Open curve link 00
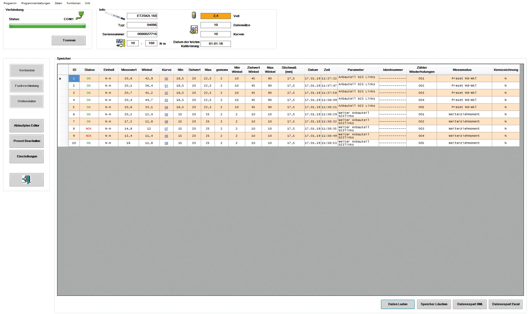Screen dimensions: 528x314 tap(166, 79)
